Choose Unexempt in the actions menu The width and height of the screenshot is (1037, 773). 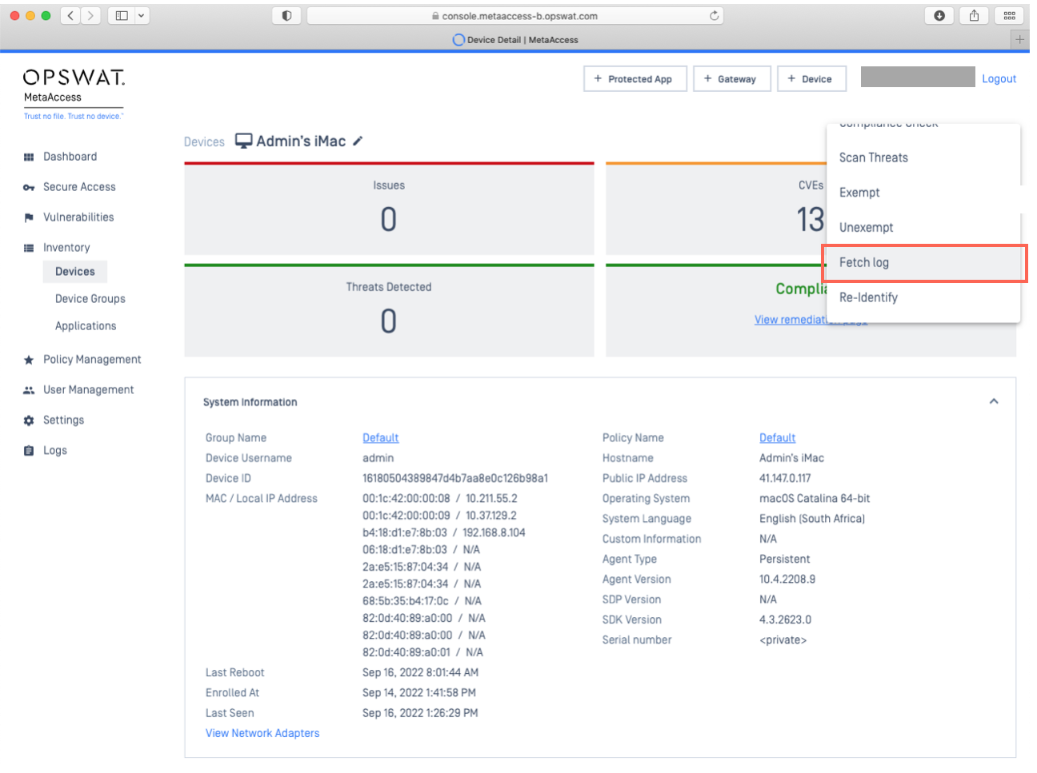[923, 228]
